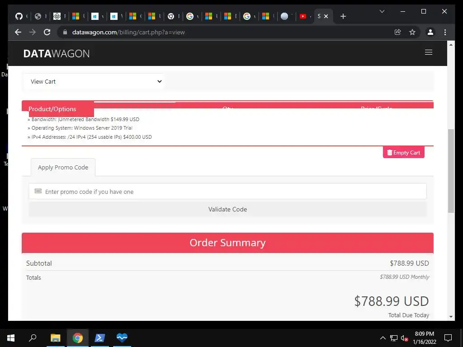463x347 pixels.
Task: Click the datawagon.com address bar URL
Action: click(x=128, y=32)
